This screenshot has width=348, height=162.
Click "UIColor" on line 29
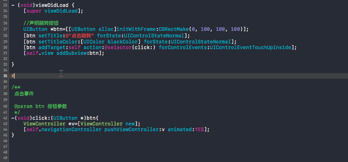click(x=94, y=41)
